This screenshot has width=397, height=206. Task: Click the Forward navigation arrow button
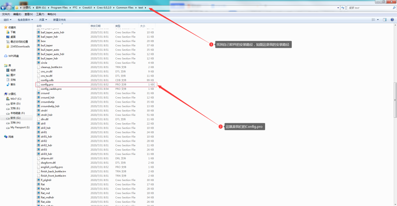(x=9, y=8)
